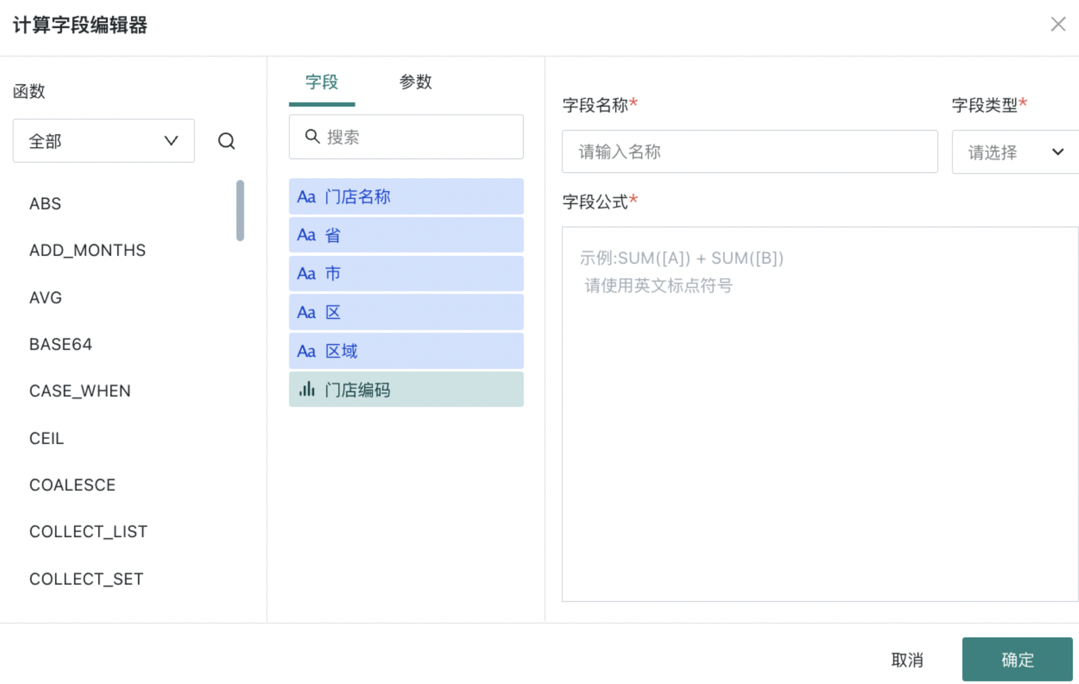Close the calculated field editor dialog
The image size is (1079, 684).
(1058, 24)
